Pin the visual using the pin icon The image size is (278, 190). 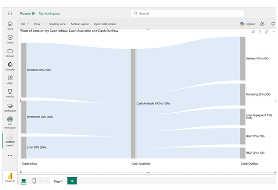[x=253, y=32]
